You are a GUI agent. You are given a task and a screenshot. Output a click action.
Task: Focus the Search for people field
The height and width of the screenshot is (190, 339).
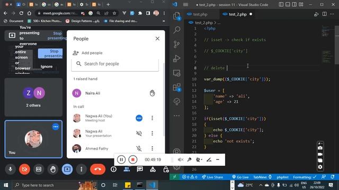(x=115, y=64)
